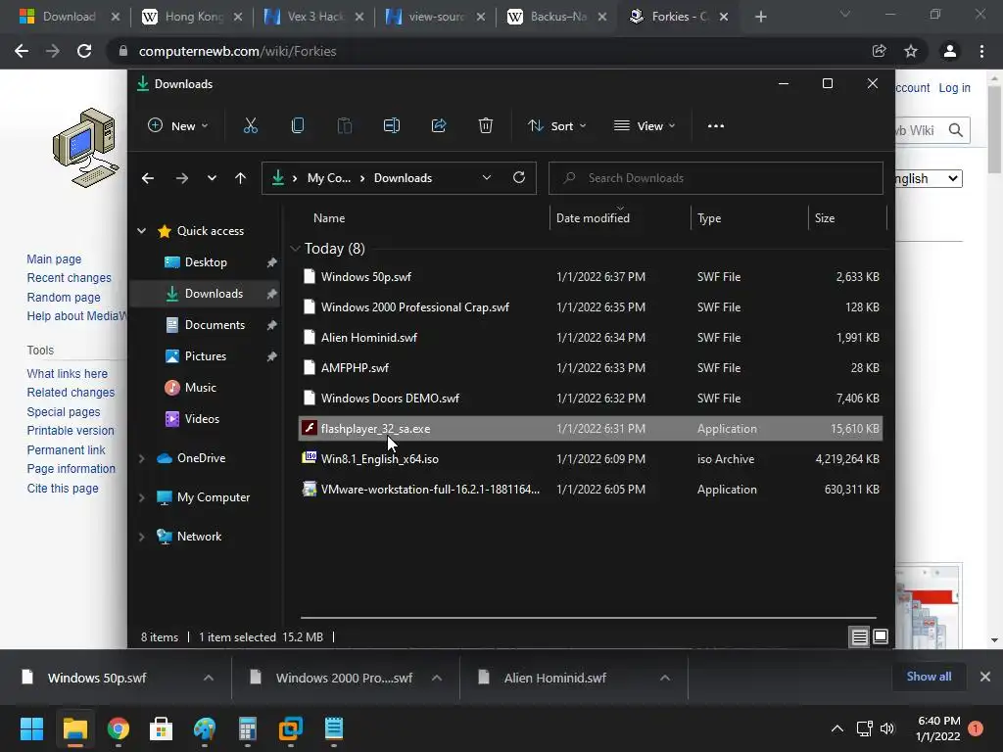
Task: Go up one folder level
Action: 241,178
